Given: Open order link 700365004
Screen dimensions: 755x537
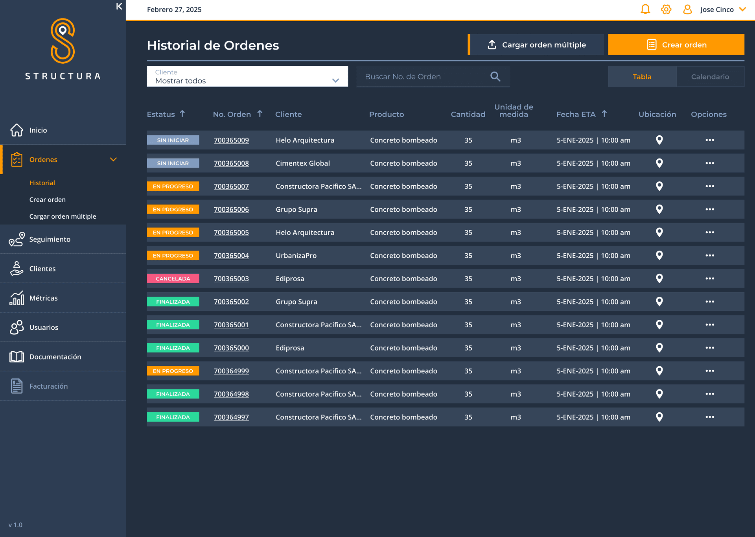Looking at the screenshot, I should 231,256.
